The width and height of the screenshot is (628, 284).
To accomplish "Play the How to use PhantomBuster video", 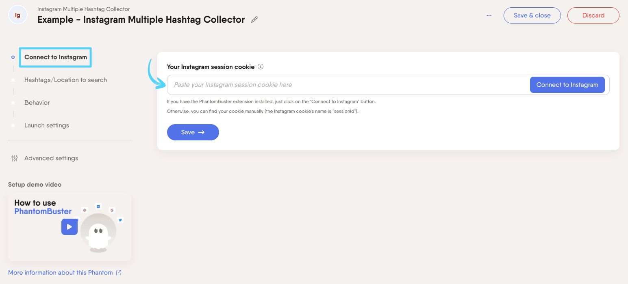I will 69,227.
